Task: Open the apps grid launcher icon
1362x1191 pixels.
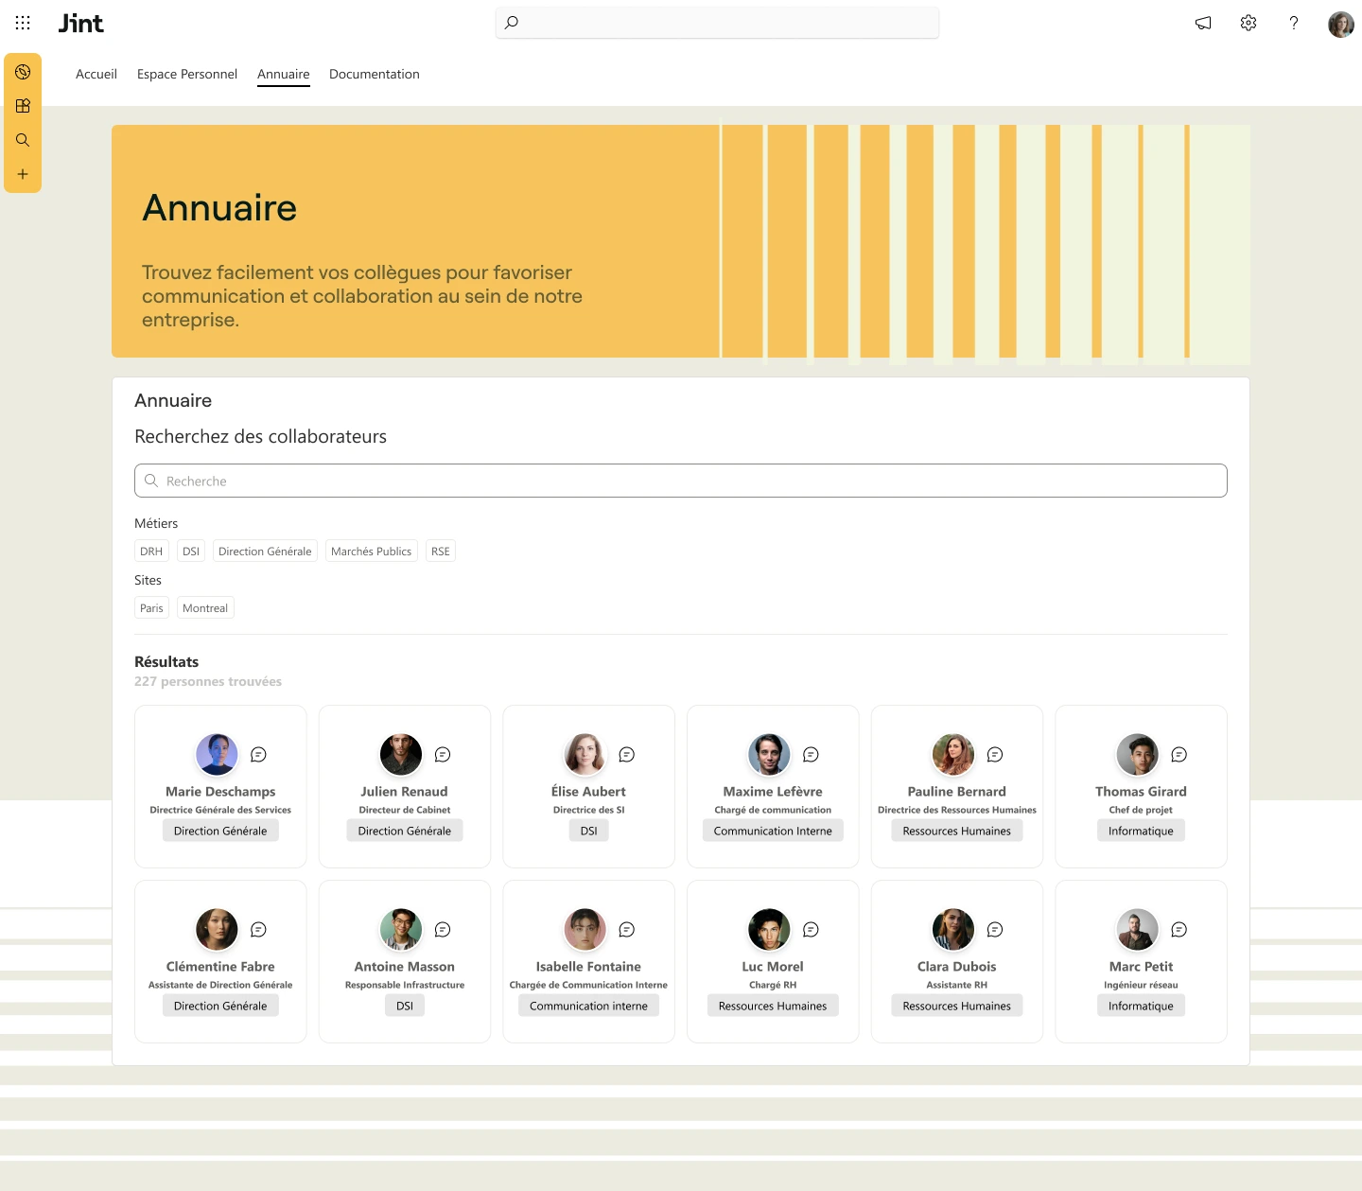Action: click(x=23, y=23)
